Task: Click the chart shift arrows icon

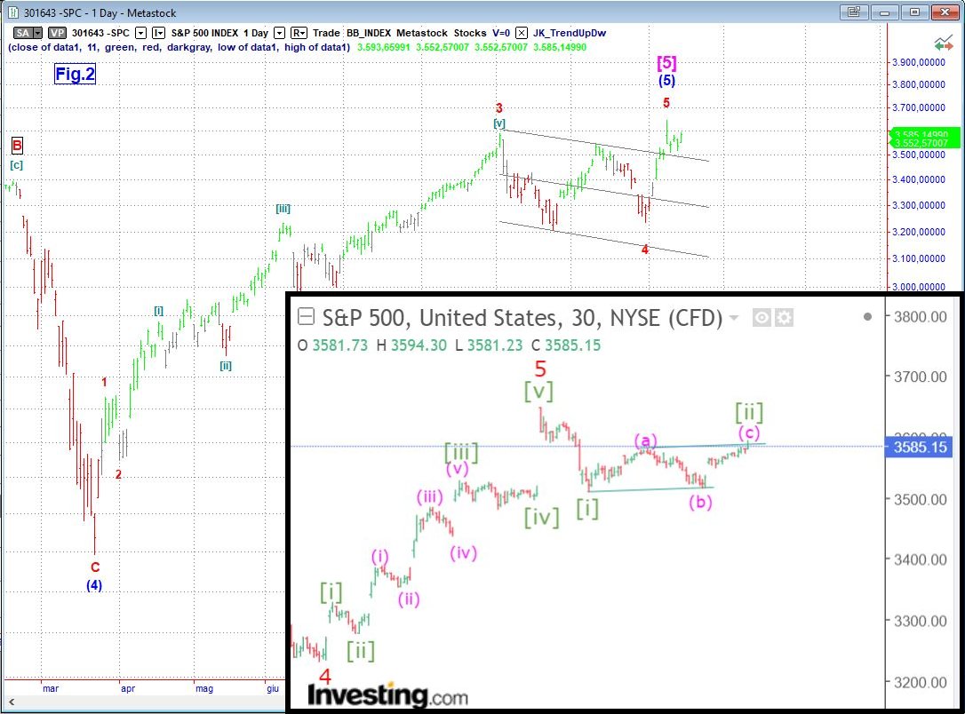Action: [944, 44]
